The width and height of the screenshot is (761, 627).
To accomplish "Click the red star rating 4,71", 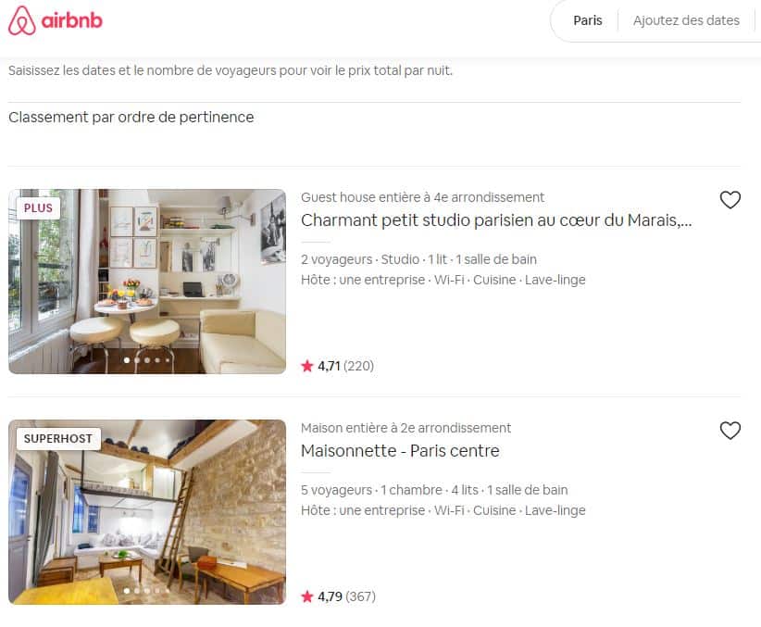I will point(307,366).
